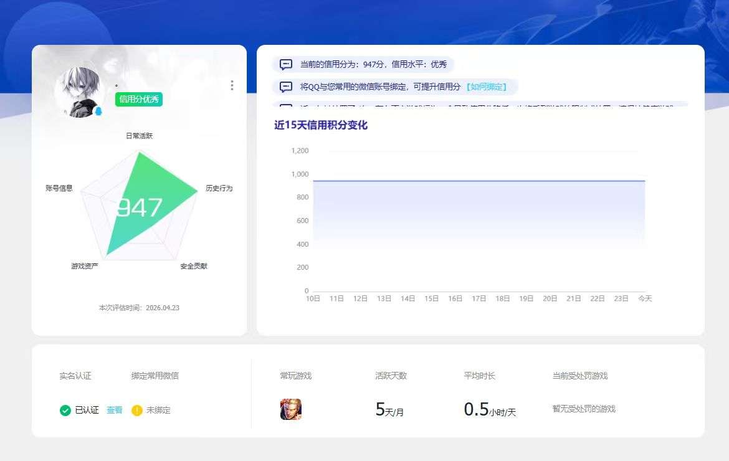This screenshot has height=461, width=729.
Task: Click the 近15天信用积分变化 heading
Action: tap(321, 125)
